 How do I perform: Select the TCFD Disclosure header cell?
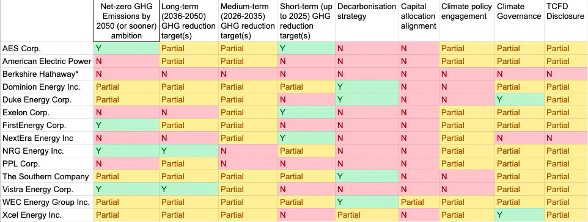pos(566,21)
